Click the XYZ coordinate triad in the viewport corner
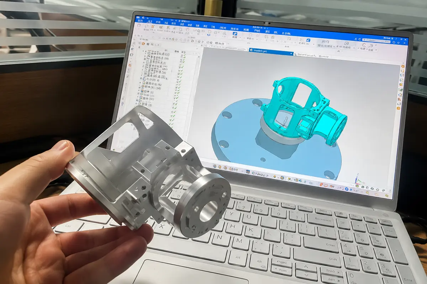 coord(360,180)
